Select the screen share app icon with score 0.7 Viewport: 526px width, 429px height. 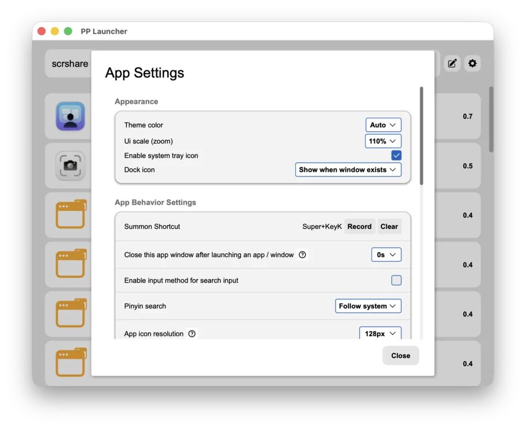click(x=70, y=116)
